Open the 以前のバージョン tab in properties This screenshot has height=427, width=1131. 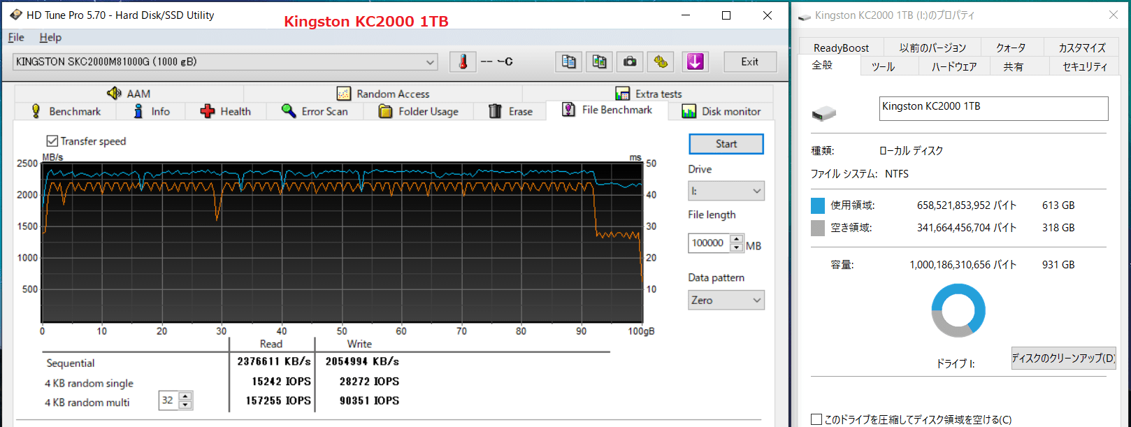[x=932, y=48]
